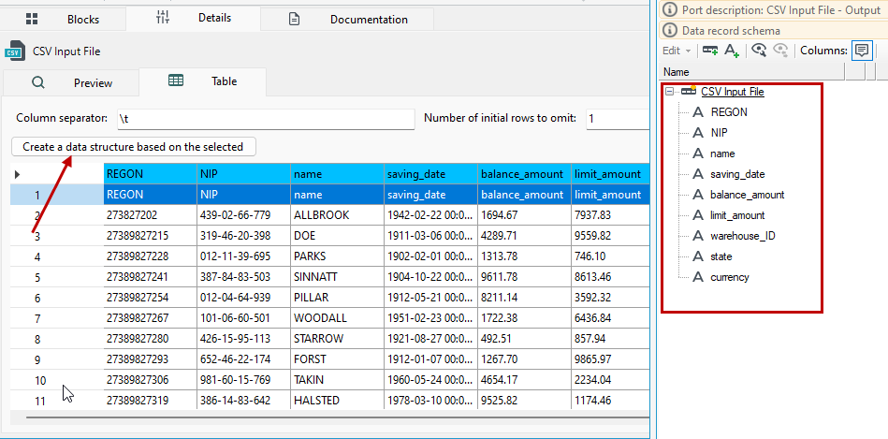Toggle the Columns comment display button
Image resolution: width=888 pixels, height=439 pixels.
862,51
